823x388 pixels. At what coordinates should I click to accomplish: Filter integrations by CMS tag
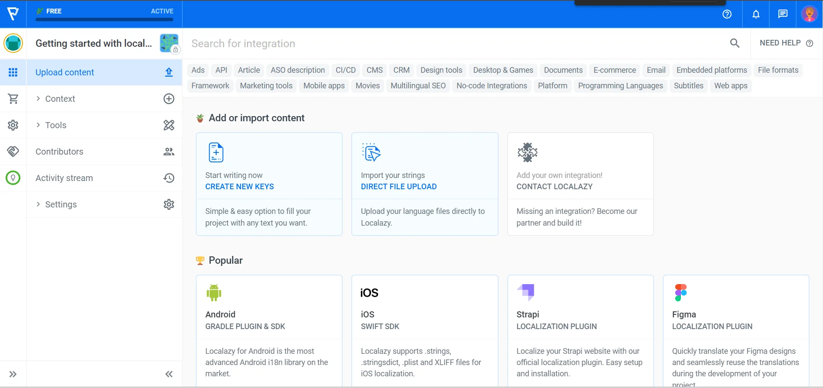pos(375,70)
